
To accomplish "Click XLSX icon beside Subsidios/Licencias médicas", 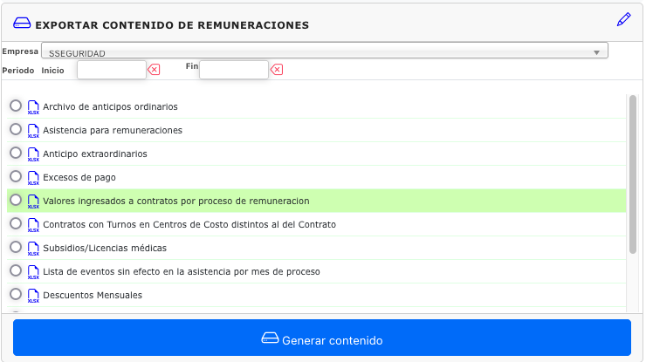I will click(33, 248).
